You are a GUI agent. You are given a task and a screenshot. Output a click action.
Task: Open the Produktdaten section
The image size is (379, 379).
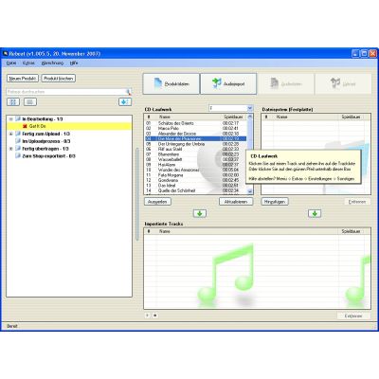pyautogui.click(x=171, y=84)
